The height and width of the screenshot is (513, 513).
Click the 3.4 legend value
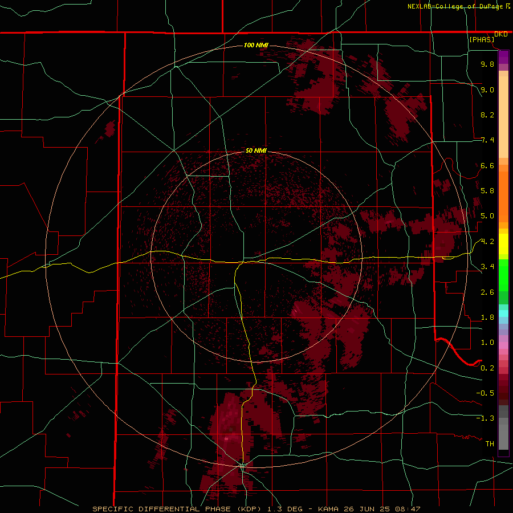point(487,267)
